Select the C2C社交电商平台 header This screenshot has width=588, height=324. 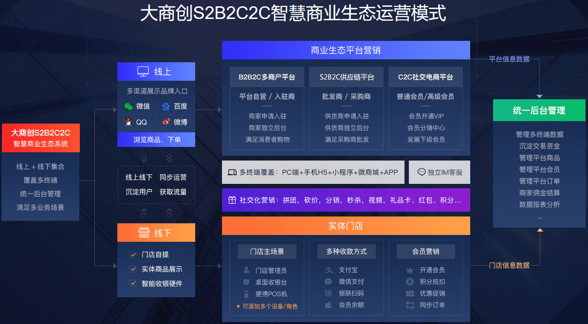tap(425, 77)
